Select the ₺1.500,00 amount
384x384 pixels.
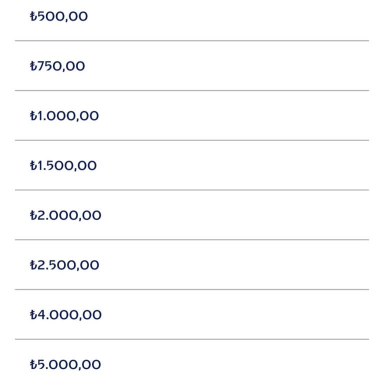pyautogui.click(x=63, y=165)
